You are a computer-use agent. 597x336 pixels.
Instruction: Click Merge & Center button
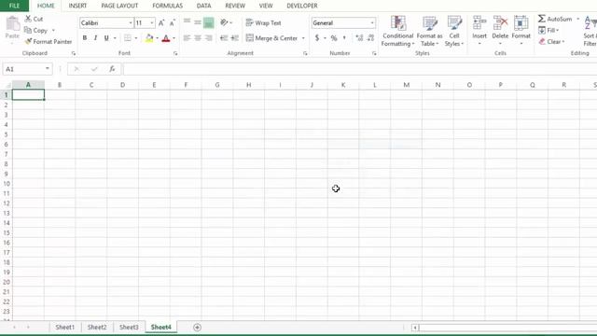click(x=271, y=38)
